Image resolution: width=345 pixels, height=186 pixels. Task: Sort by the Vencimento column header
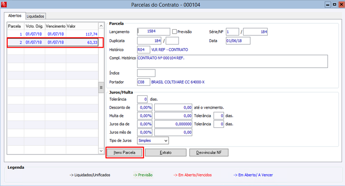tap(56, 26)
